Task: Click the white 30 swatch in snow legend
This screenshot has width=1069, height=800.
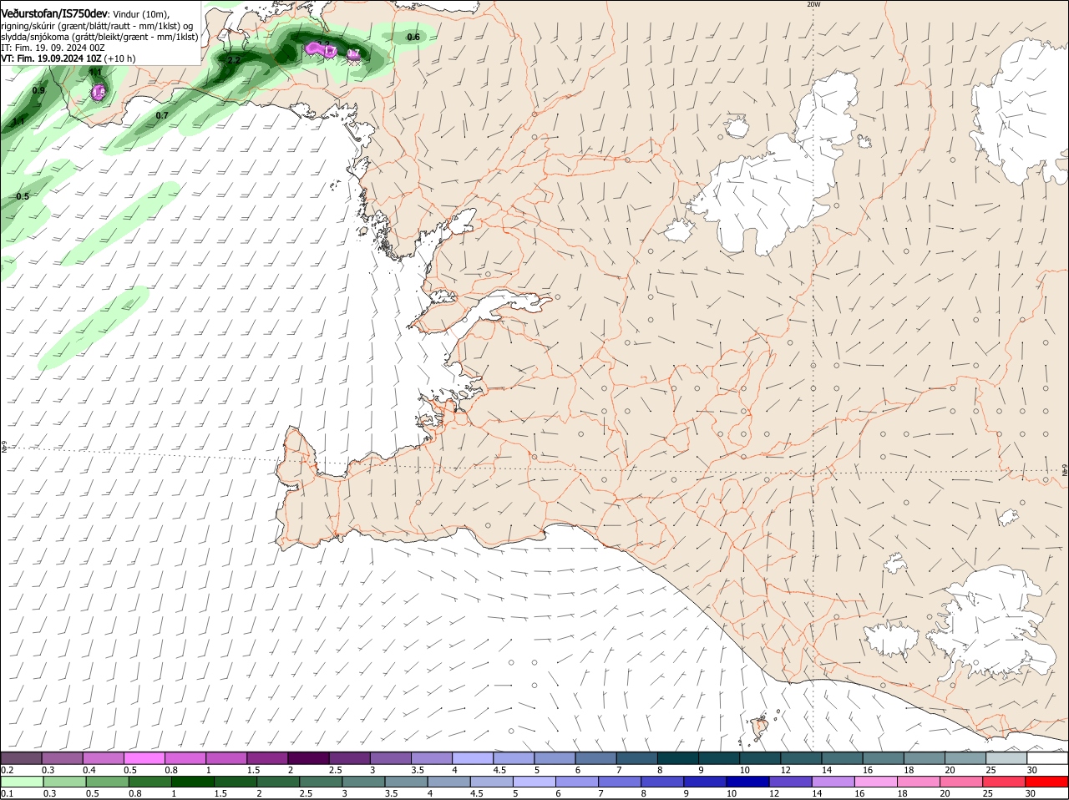Action: [x=1046, y=757]
